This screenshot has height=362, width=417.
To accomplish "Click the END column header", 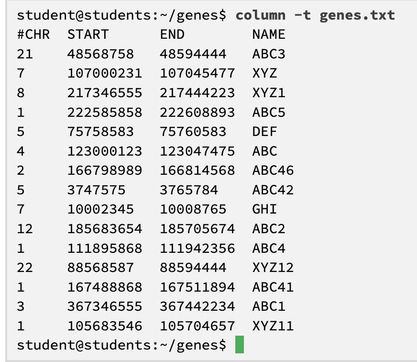I will (x=172, y=34).
